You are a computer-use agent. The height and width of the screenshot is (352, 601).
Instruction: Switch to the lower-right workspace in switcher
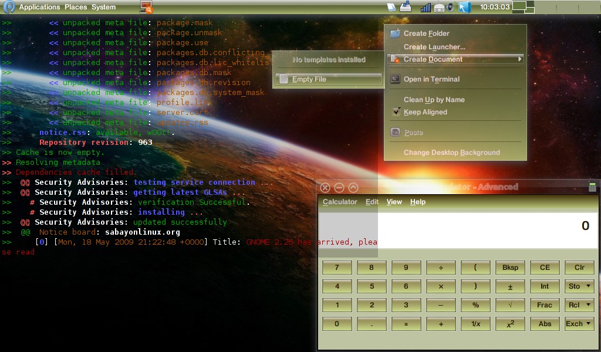click(x=530, y=11)
